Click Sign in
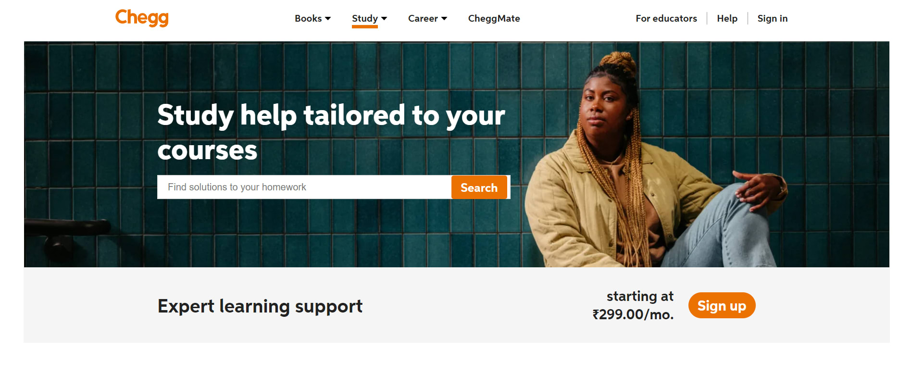912x375 pixels. pos(772,18)
